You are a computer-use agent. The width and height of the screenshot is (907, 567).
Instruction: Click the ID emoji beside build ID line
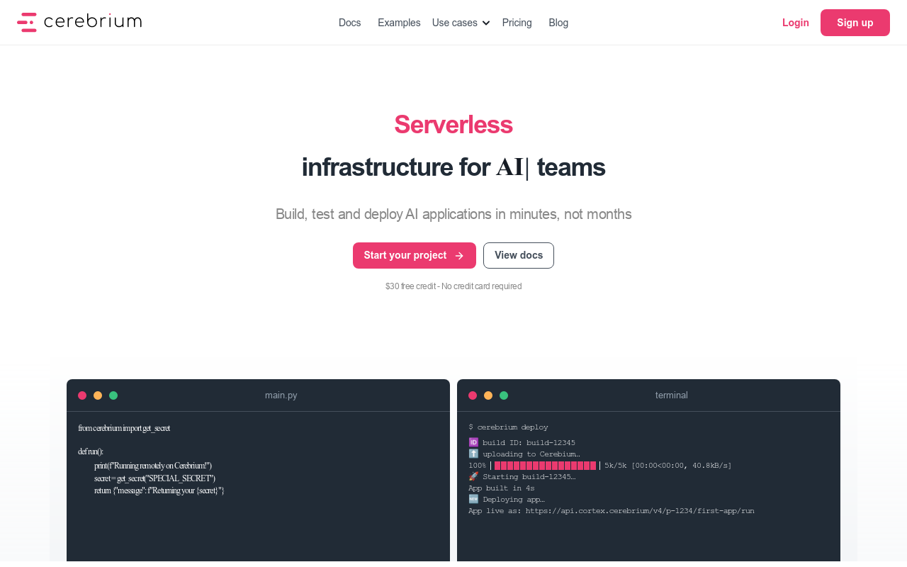473,442
